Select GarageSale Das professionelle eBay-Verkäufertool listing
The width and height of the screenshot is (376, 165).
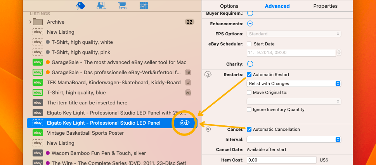[x=112, y=72]
